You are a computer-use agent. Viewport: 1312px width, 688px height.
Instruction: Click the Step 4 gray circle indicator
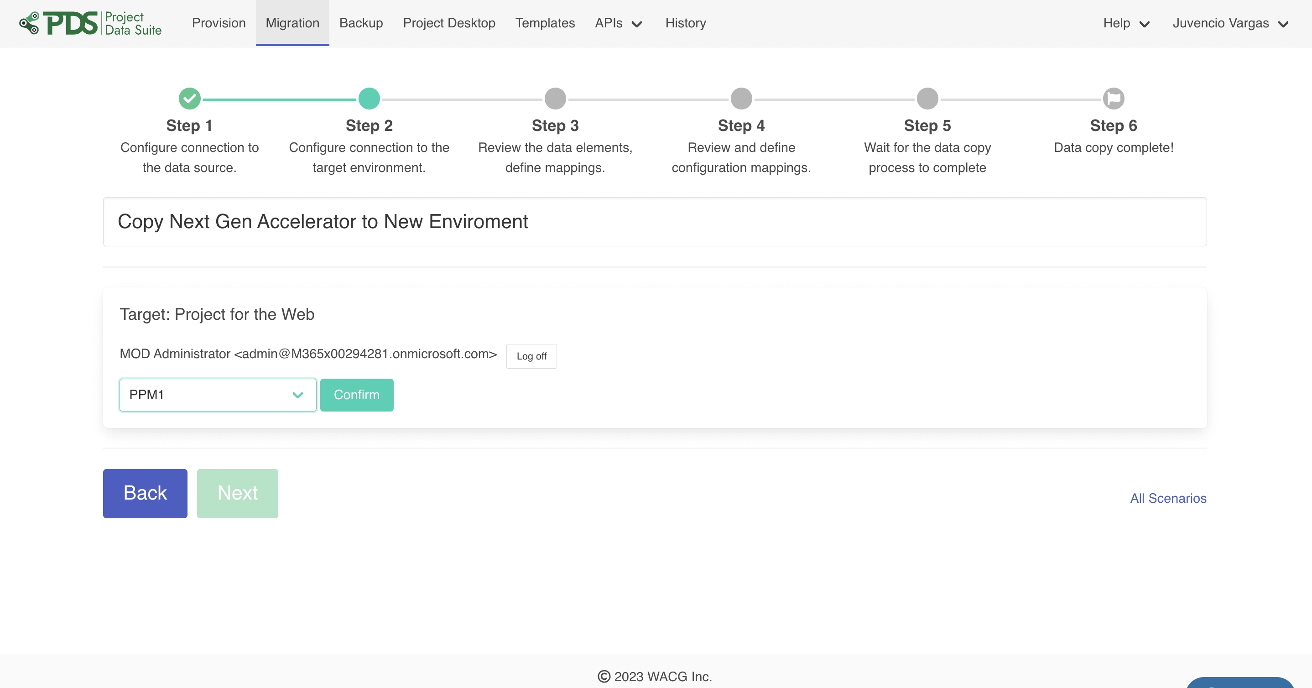click(x=741, y=98)
